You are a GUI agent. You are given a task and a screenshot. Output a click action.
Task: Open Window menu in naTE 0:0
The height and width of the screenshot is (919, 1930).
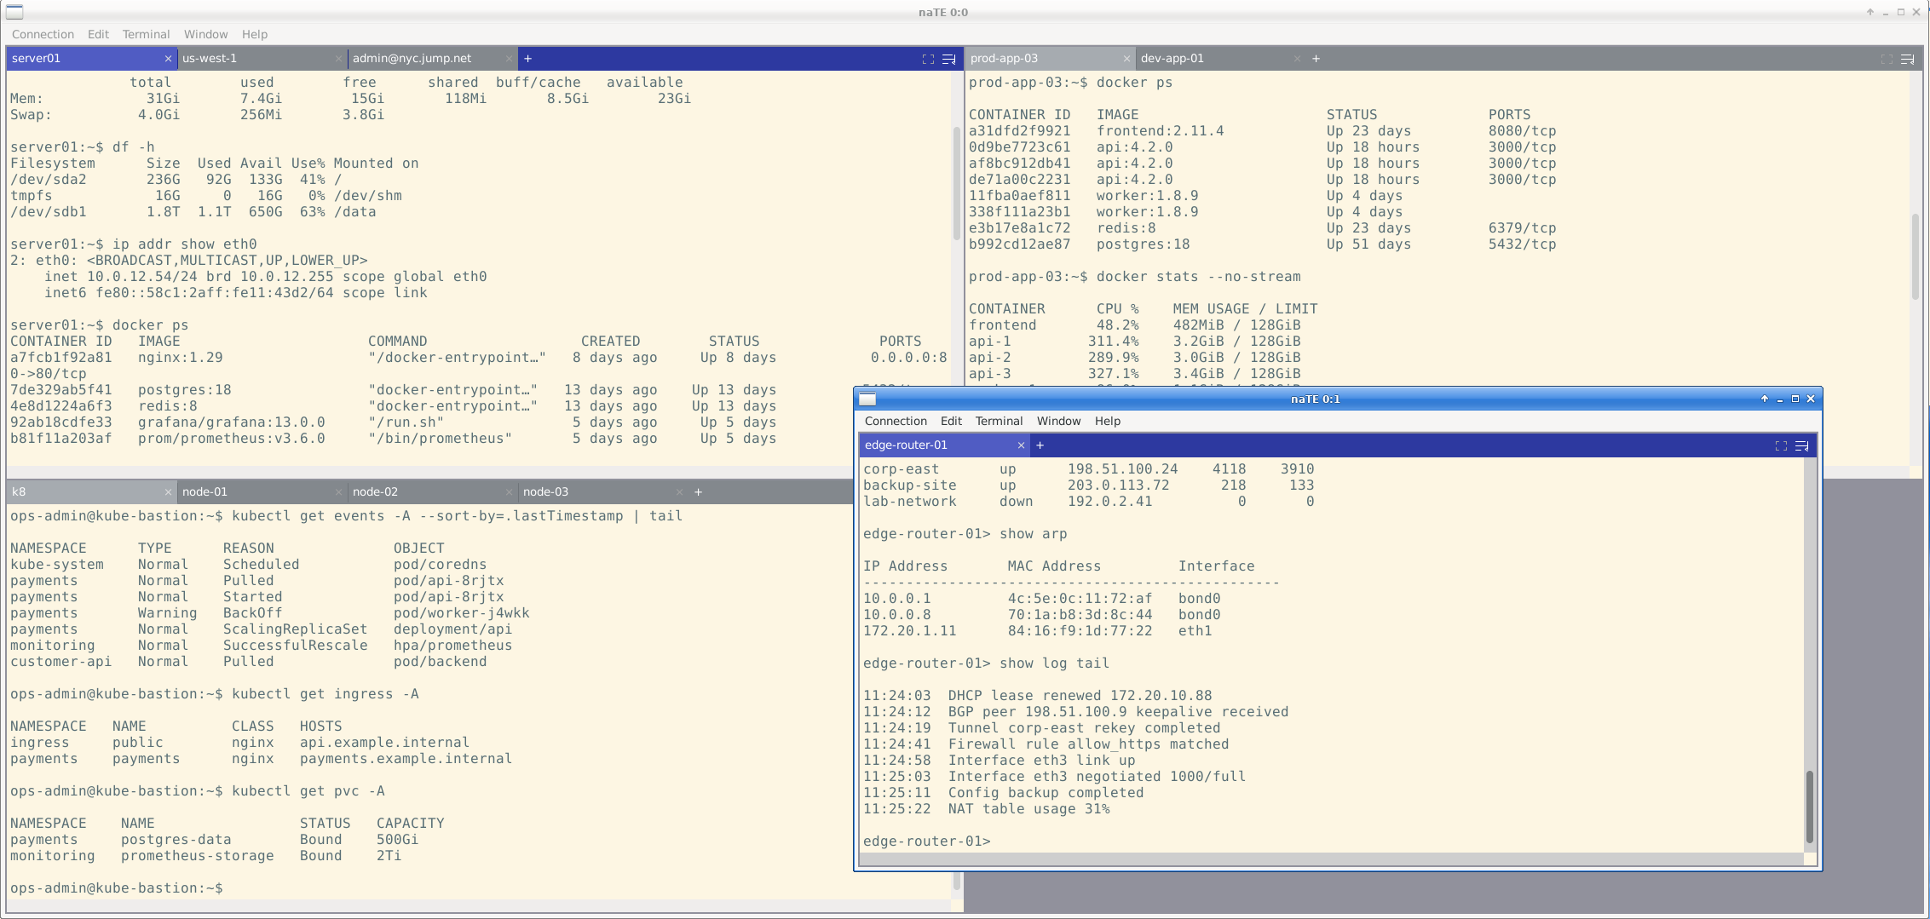click(x=205, y=35)
